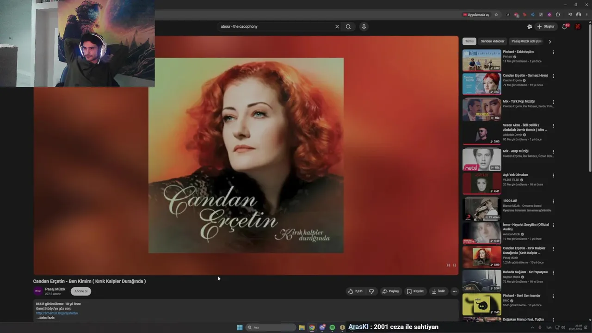Open 'İrem - Hayalet Sevgilim (Official Audio)' title
The image size is (592, 333).
(x=526, y=227)
